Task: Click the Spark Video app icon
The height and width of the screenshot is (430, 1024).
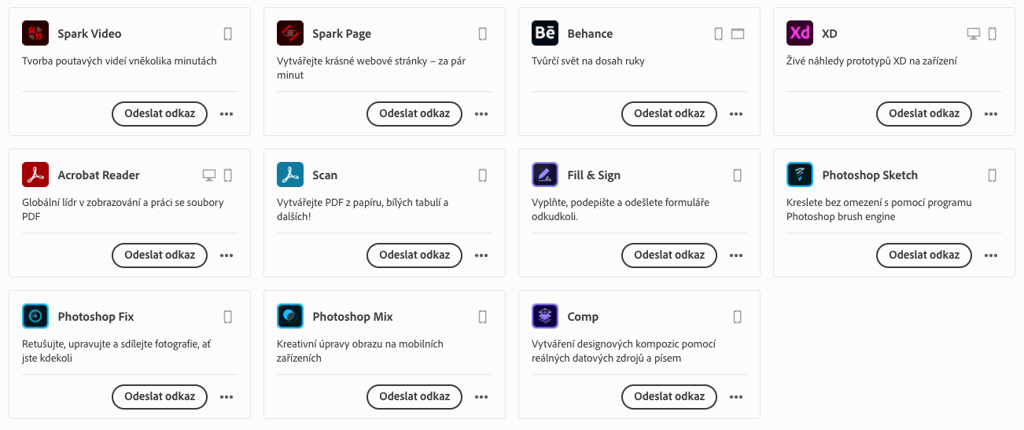Action: click(35, 34)
